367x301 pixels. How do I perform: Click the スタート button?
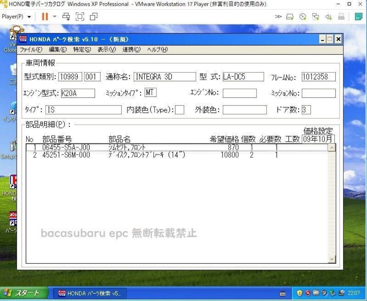(24, 293)
